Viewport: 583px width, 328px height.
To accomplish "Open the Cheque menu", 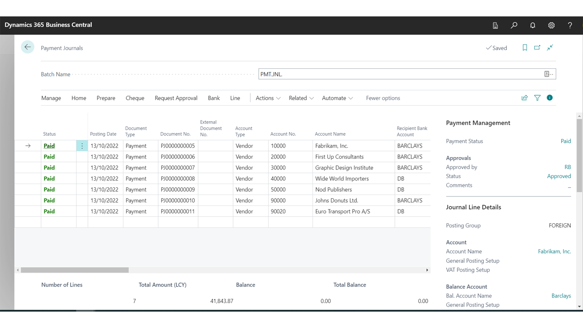I will (135, 98).
